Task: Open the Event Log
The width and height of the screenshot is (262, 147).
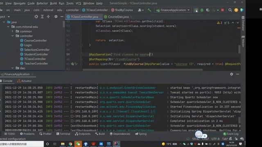Action: tap(231, 134)
